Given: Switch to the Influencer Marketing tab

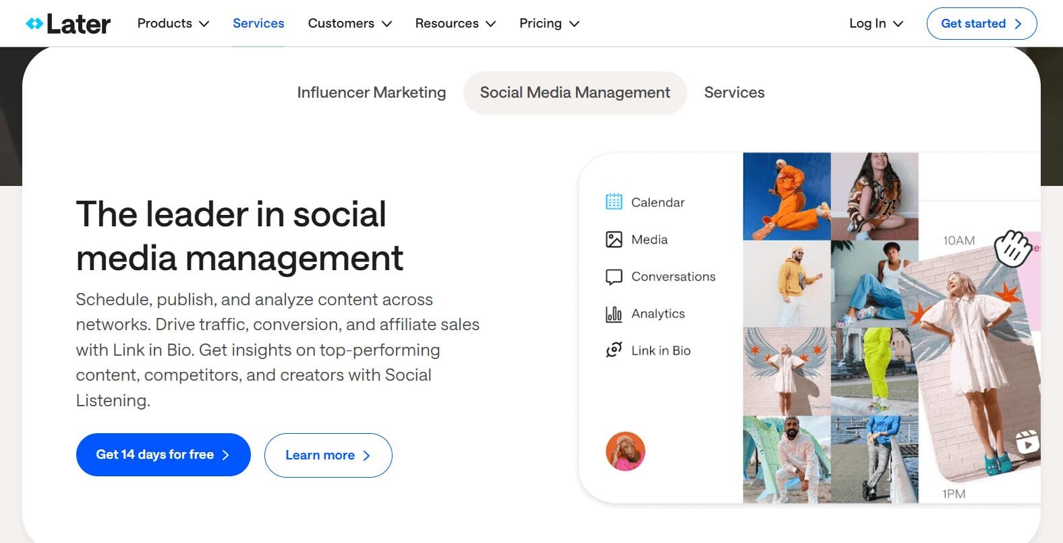Looking at the screenshot, I should [371, 92].
